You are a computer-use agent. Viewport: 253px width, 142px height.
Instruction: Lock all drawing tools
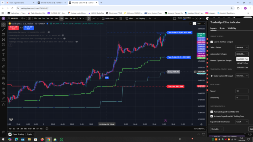[4, 88]
